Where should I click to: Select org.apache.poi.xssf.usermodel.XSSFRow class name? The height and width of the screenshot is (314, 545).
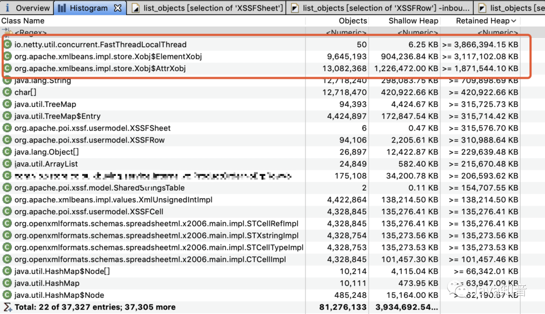[90, 140]
